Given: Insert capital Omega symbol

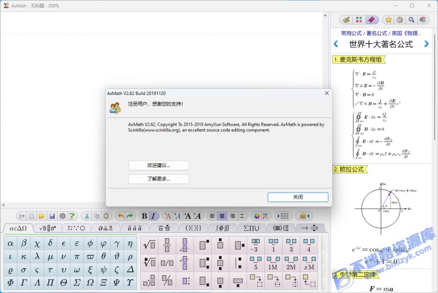Looking at the screenshot, I should coord(90,282).
